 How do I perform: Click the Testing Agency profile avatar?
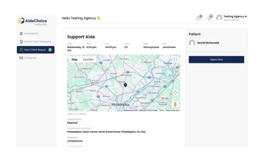(219, 18)
